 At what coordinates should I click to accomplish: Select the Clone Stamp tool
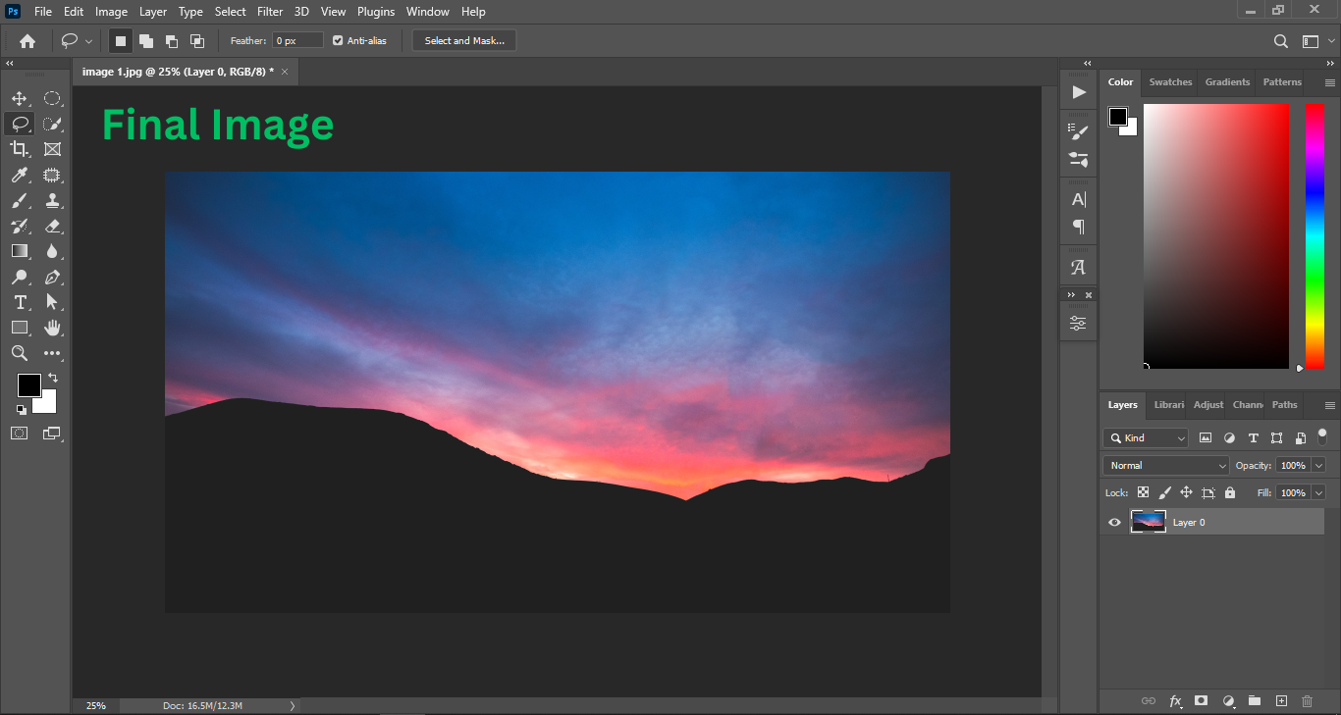[x=52, y=200]
